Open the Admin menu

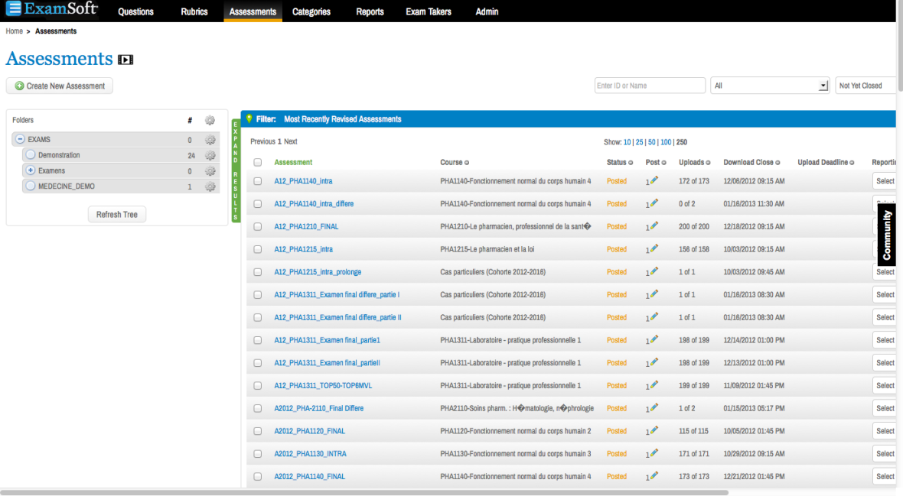(487, 11)
